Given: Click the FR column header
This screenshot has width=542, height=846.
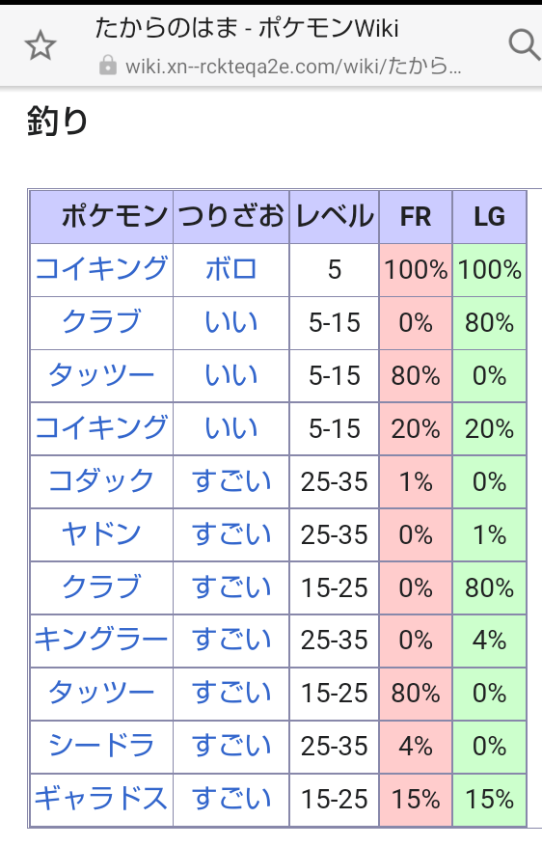Looking at the screenshot, I should 416,217.
